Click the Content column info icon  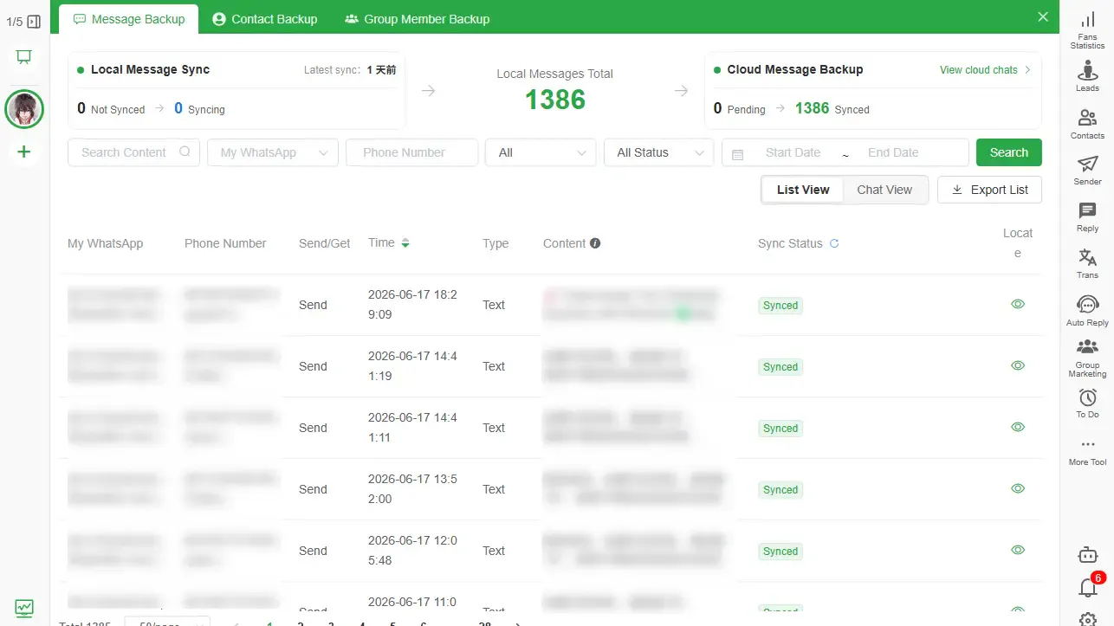[x=595, y=243]
